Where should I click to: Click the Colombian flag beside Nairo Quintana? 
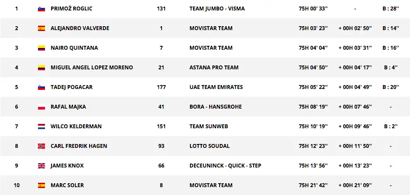[41, 48]
